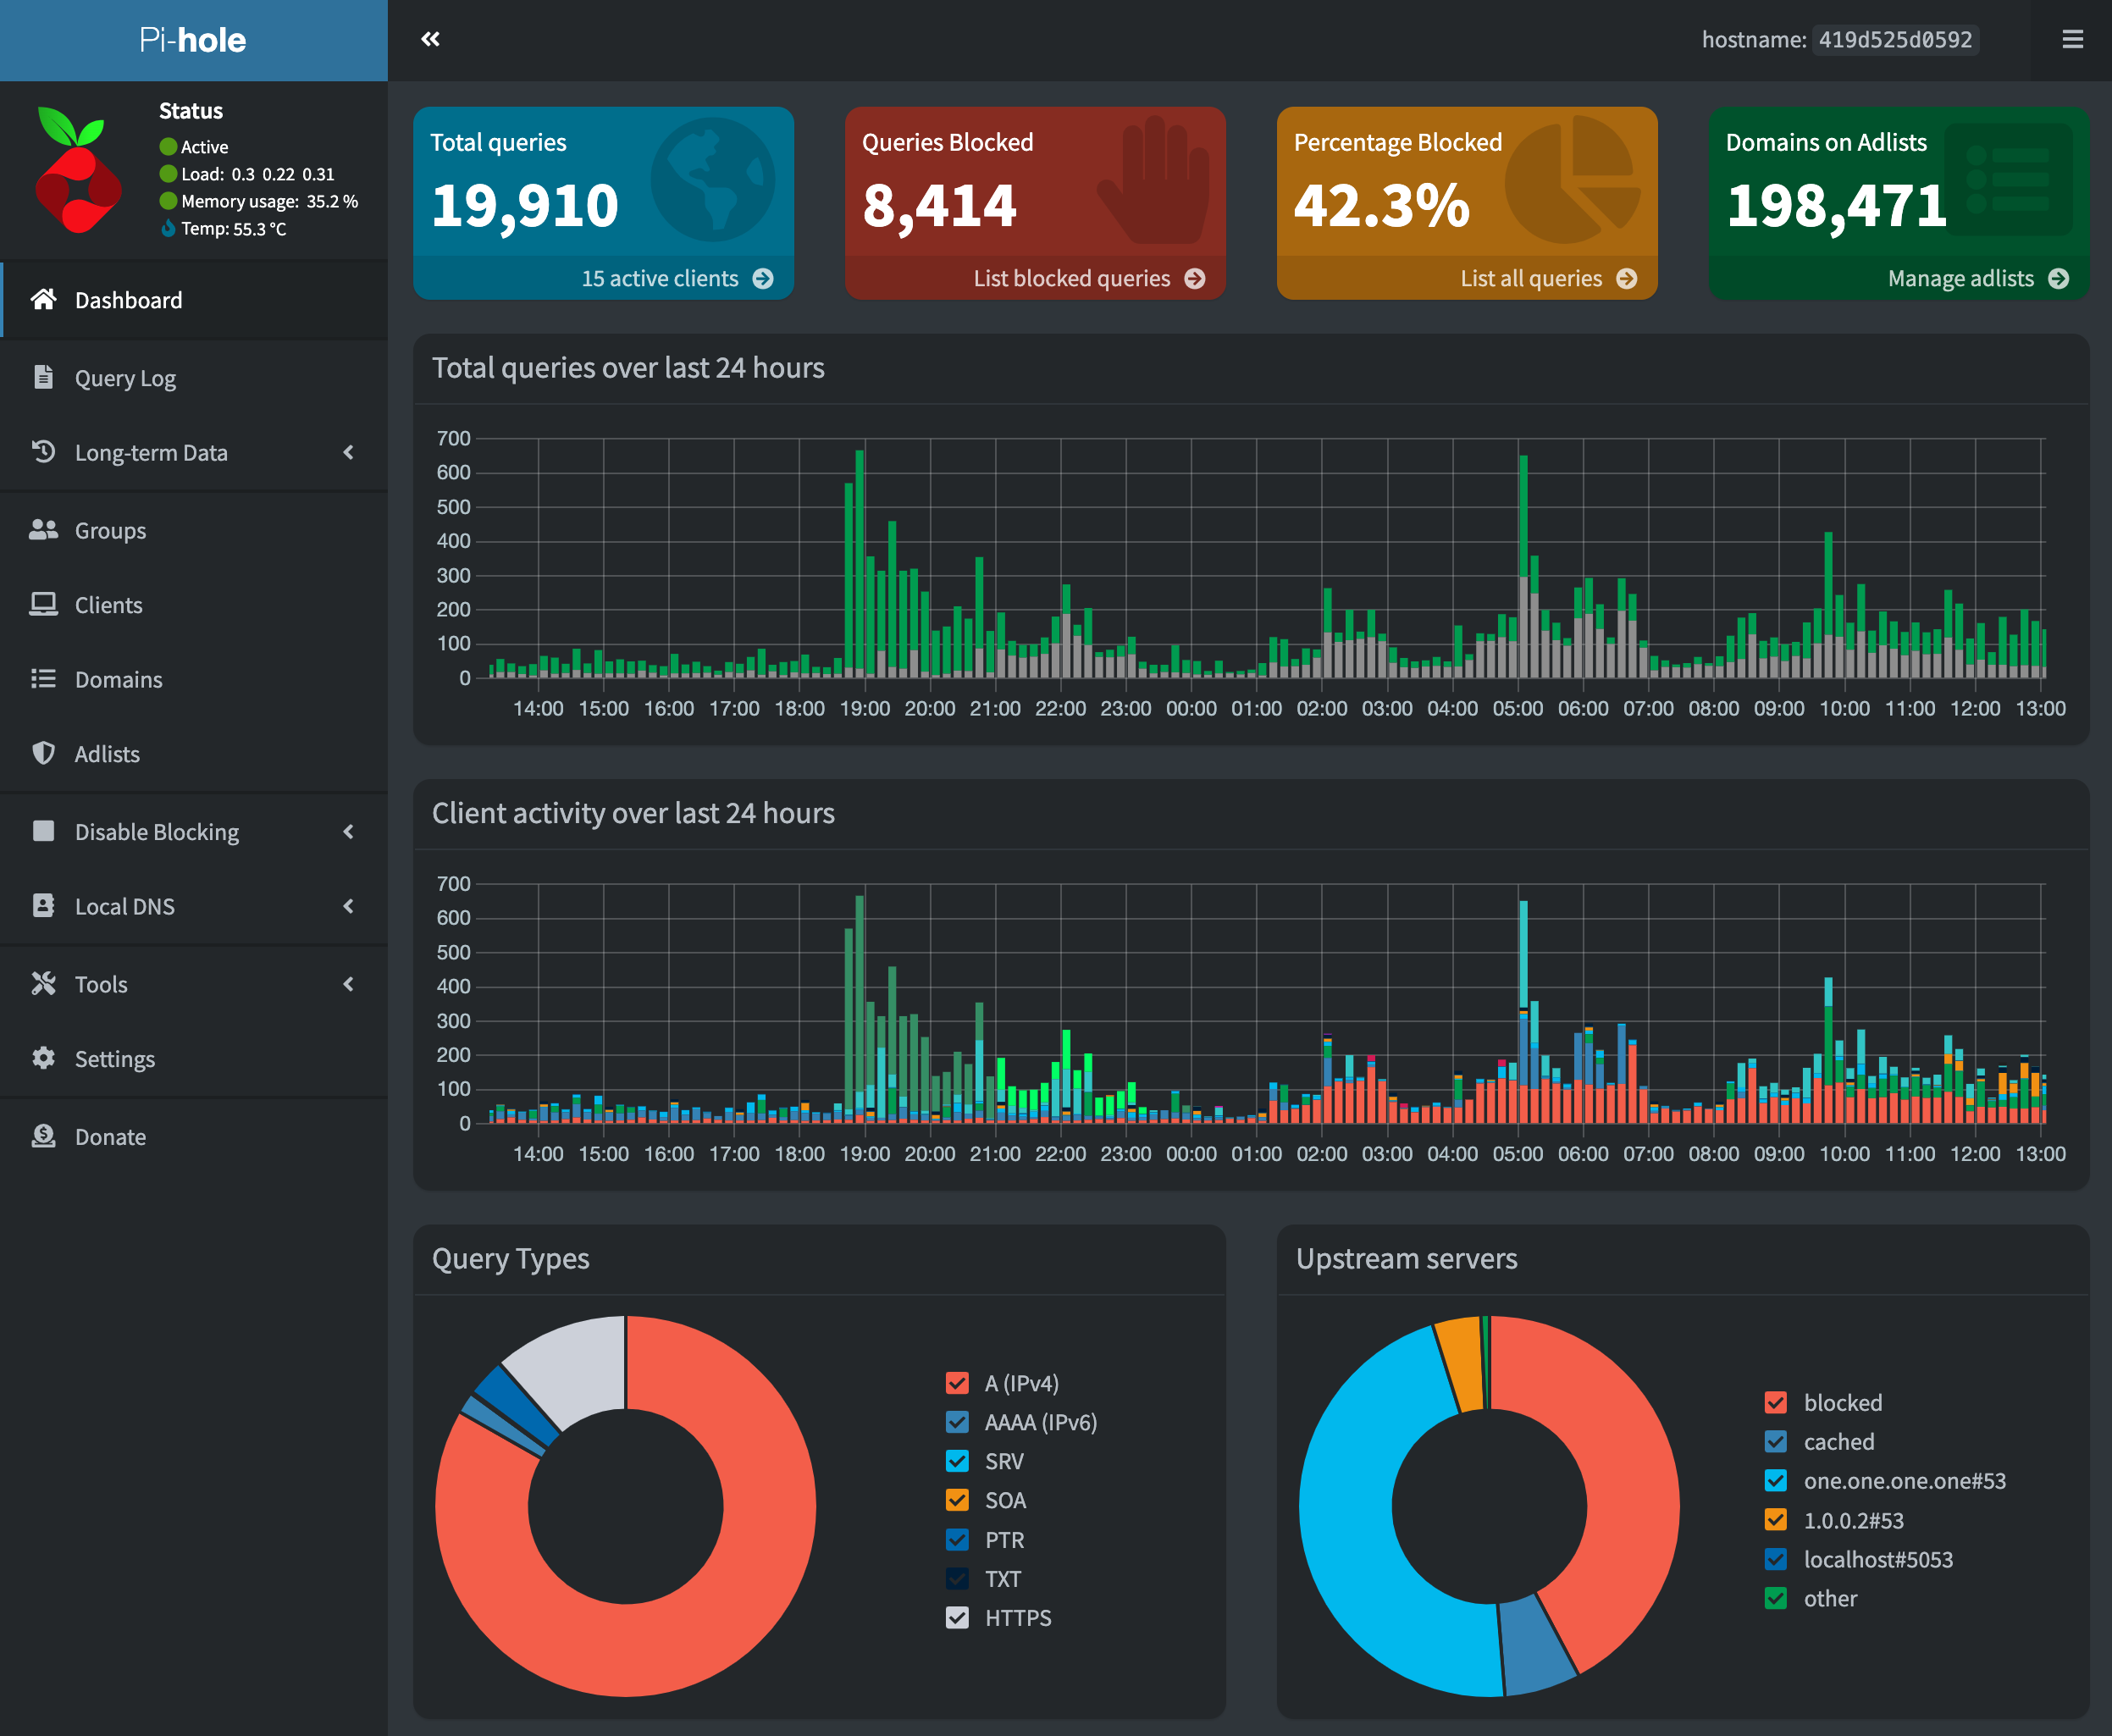Open the Settings page
The width and height of the screenshot is (2112, 1736).
194,1059
